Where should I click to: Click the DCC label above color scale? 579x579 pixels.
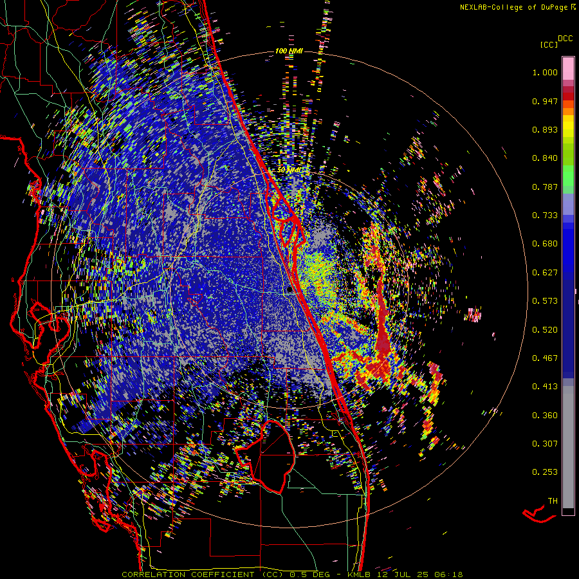[565, 39]
